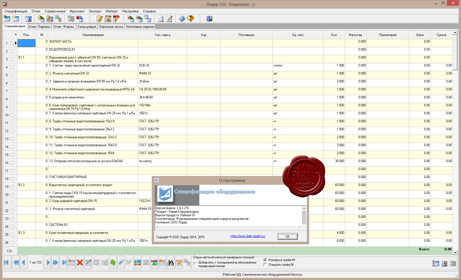
Task: Click indent rows green arrows icon
Action: [138, 262]
